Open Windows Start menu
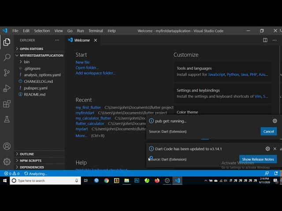 point(5,181)
